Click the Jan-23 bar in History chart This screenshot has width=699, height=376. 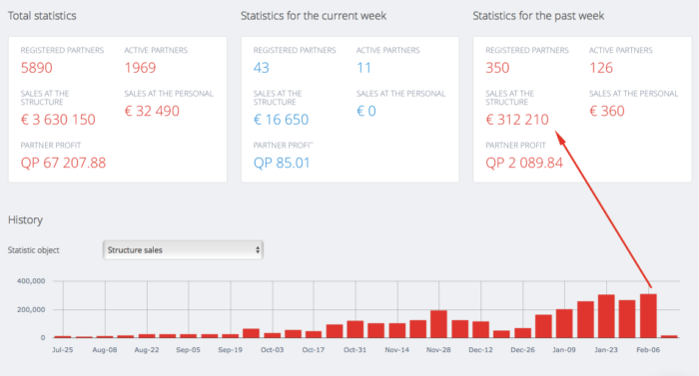[x=606, y=316]
